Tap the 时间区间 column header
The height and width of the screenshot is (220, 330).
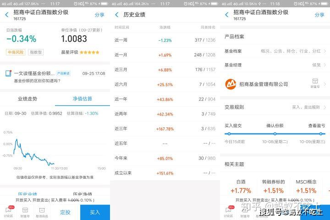[x=122, y=27]
